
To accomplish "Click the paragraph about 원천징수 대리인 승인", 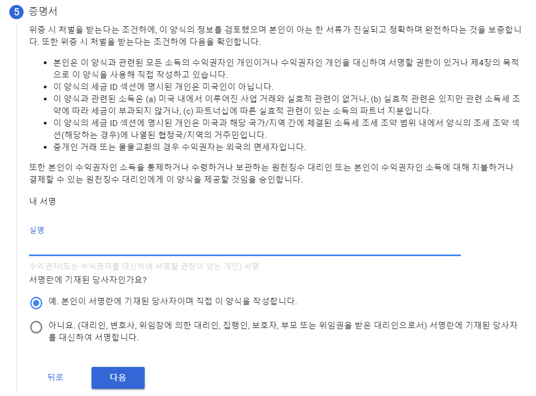I will coord(271,173).
